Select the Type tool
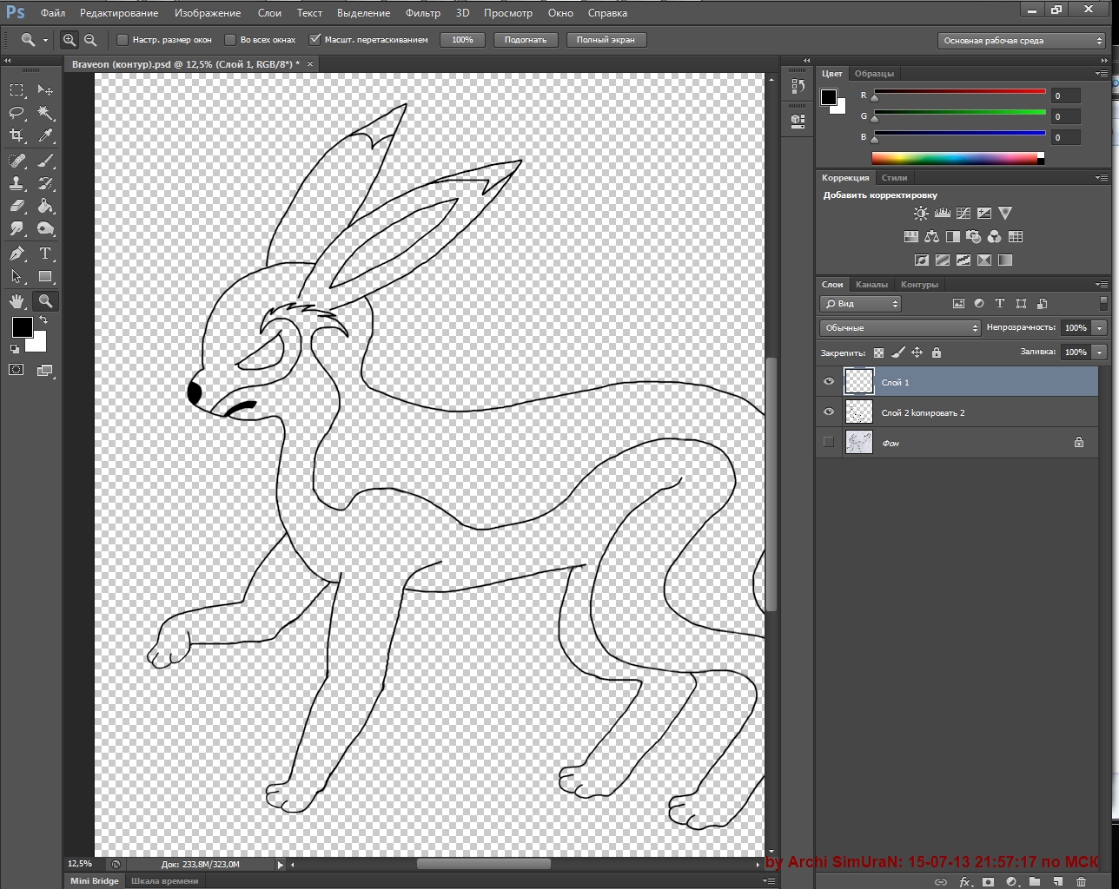Screen dimensions: 1119x889 click(x=45, y=254)
